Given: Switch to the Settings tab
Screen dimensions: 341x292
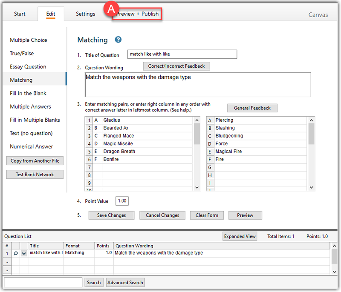Looking at the screenshot, I should pos(86,14).
